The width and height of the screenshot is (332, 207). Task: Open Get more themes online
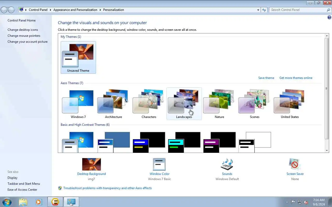296,78
